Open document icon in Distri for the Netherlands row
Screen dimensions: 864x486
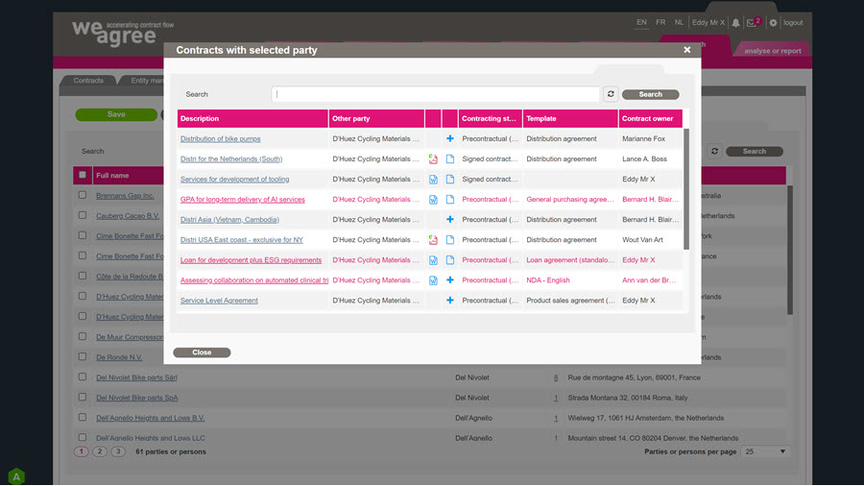(450, 159)
